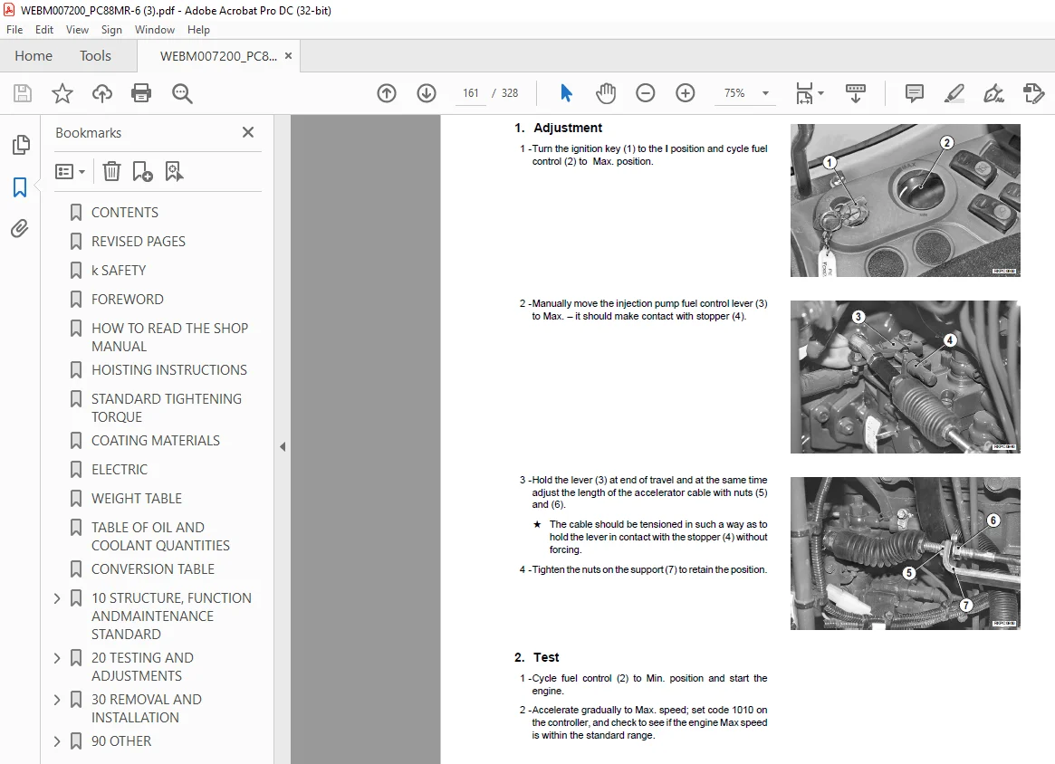Expand 30 REMOVAL AND INSTALLATION bookmark
1055x764 pixels.
click(x=57, y=700)
